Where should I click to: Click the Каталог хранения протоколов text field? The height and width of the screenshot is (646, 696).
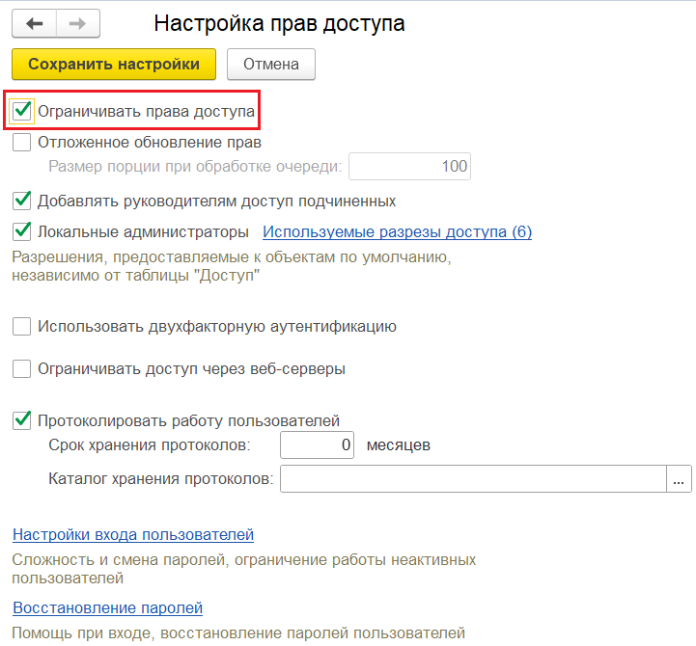point(472,479)
